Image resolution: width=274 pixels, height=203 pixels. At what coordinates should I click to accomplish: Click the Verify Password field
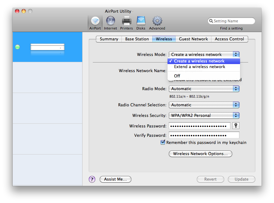click(x=204, y=135)
